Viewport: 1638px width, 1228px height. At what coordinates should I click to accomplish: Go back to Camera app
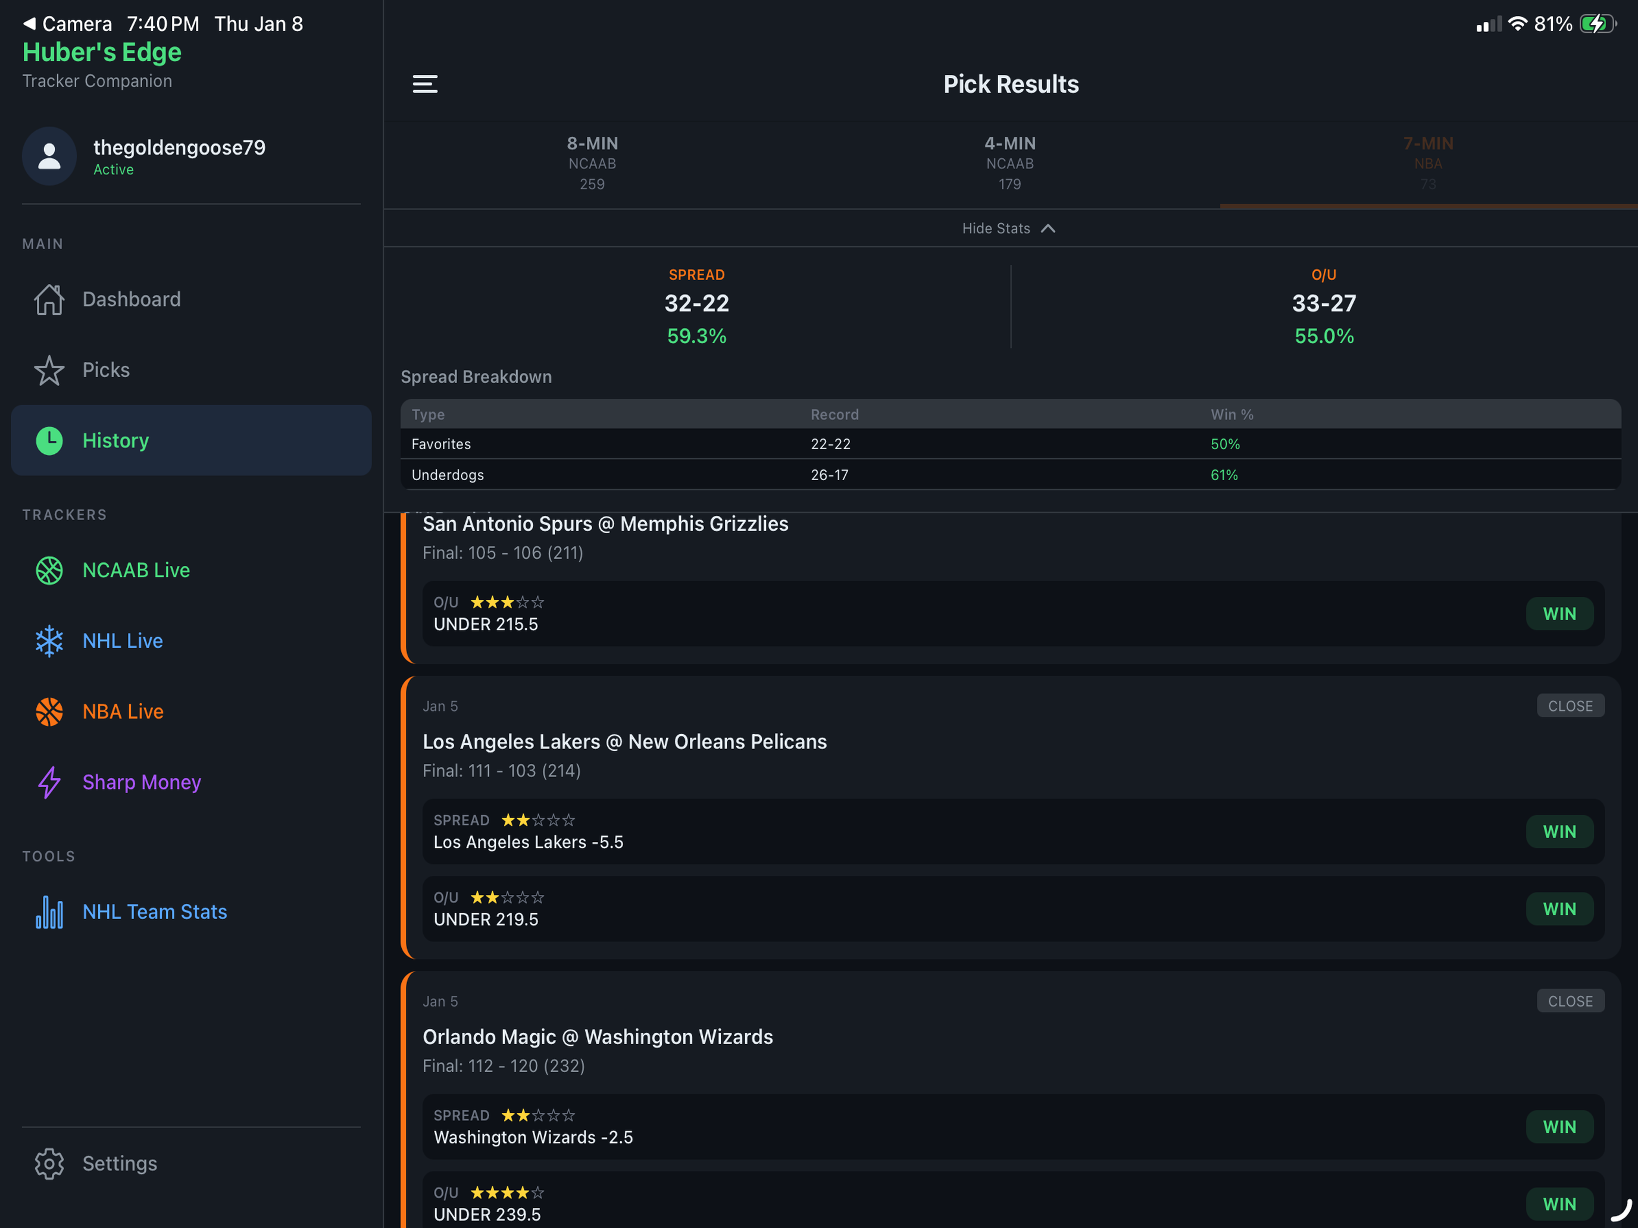[x=67, y=24]
